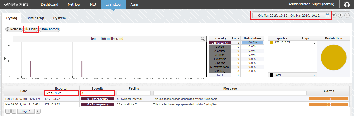Click the black Total swatch in exporter table
The width and height of the screenshot is (354, 116).
point(271,75)
